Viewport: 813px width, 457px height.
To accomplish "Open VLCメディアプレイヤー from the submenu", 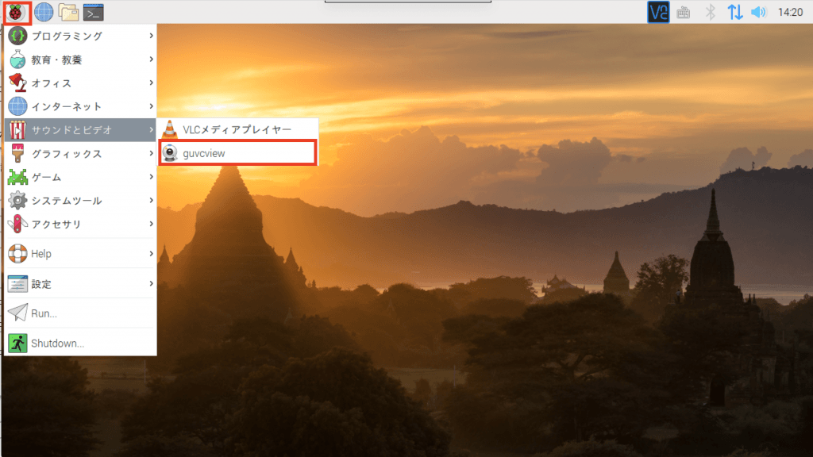I will click(238, 129).
